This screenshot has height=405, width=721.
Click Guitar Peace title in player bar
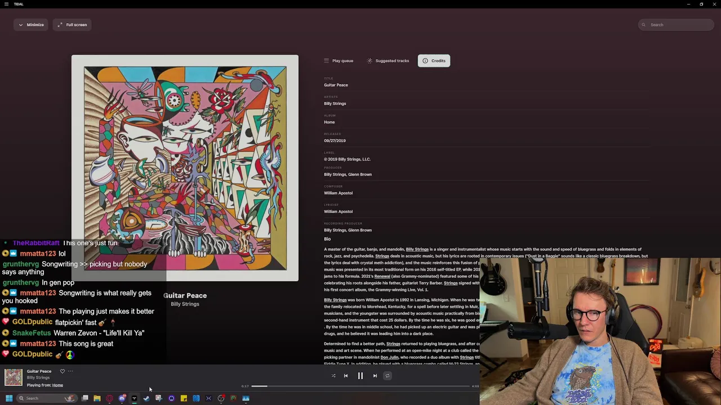39,371
